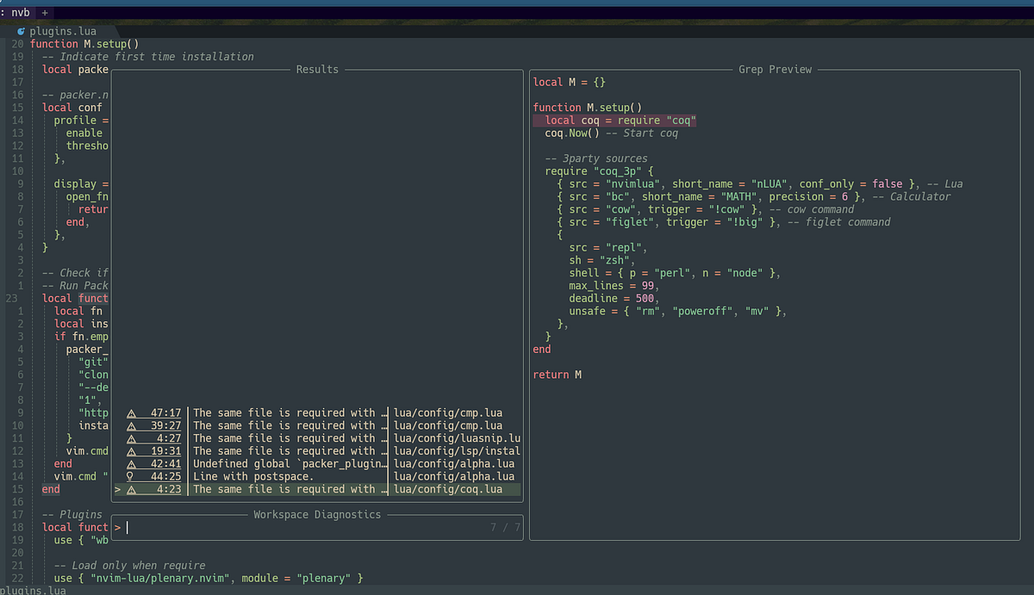
Task: Click the warning icon on the selected coq.lua entry
Action: [x=132, y=489]
